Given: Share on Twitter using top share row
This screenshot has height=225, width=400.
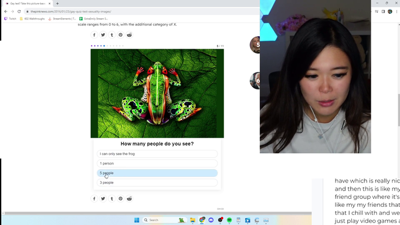Looking at the screenshot, I should tap(103, 35).
